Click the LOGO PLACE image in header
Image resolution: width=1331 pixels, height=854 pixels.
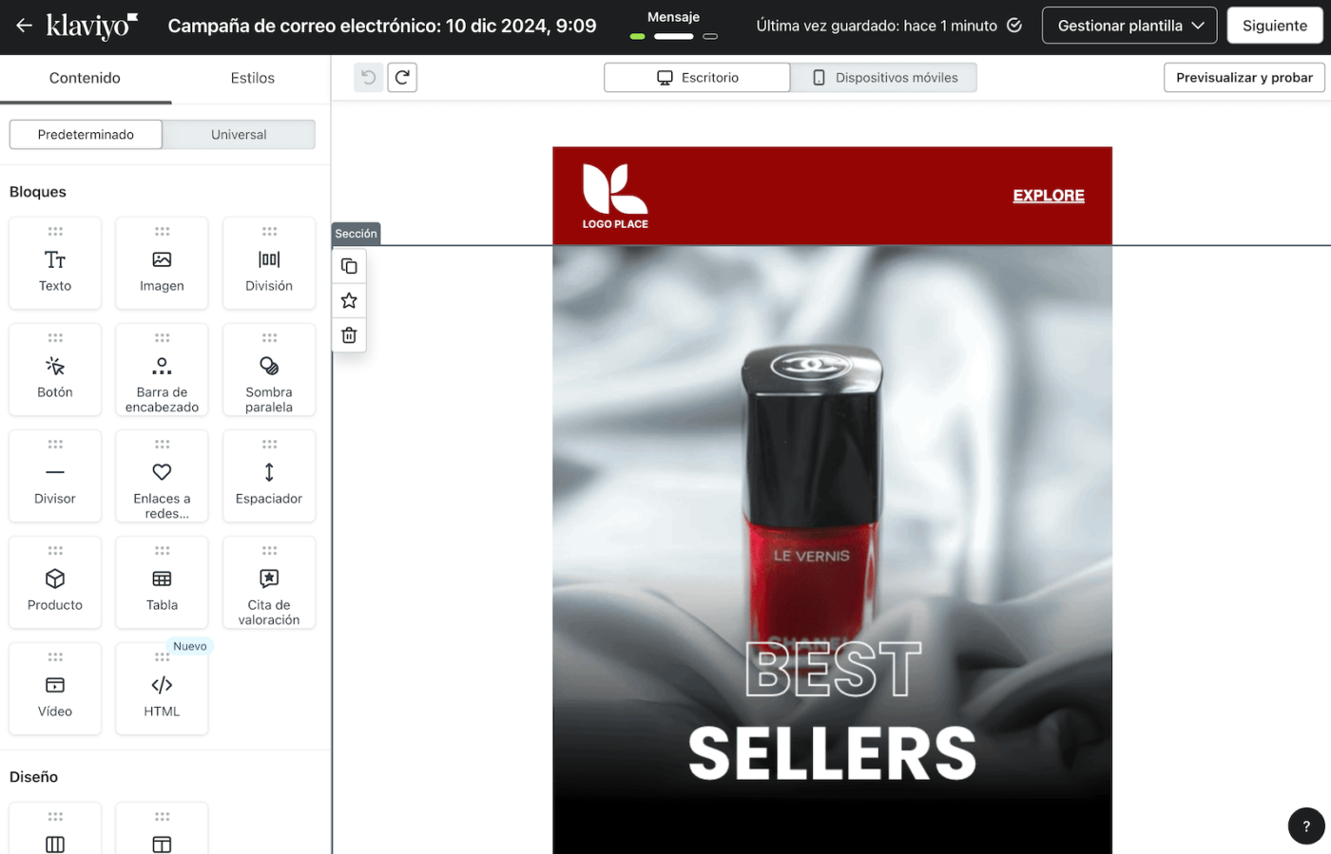(x=615, y=197)
